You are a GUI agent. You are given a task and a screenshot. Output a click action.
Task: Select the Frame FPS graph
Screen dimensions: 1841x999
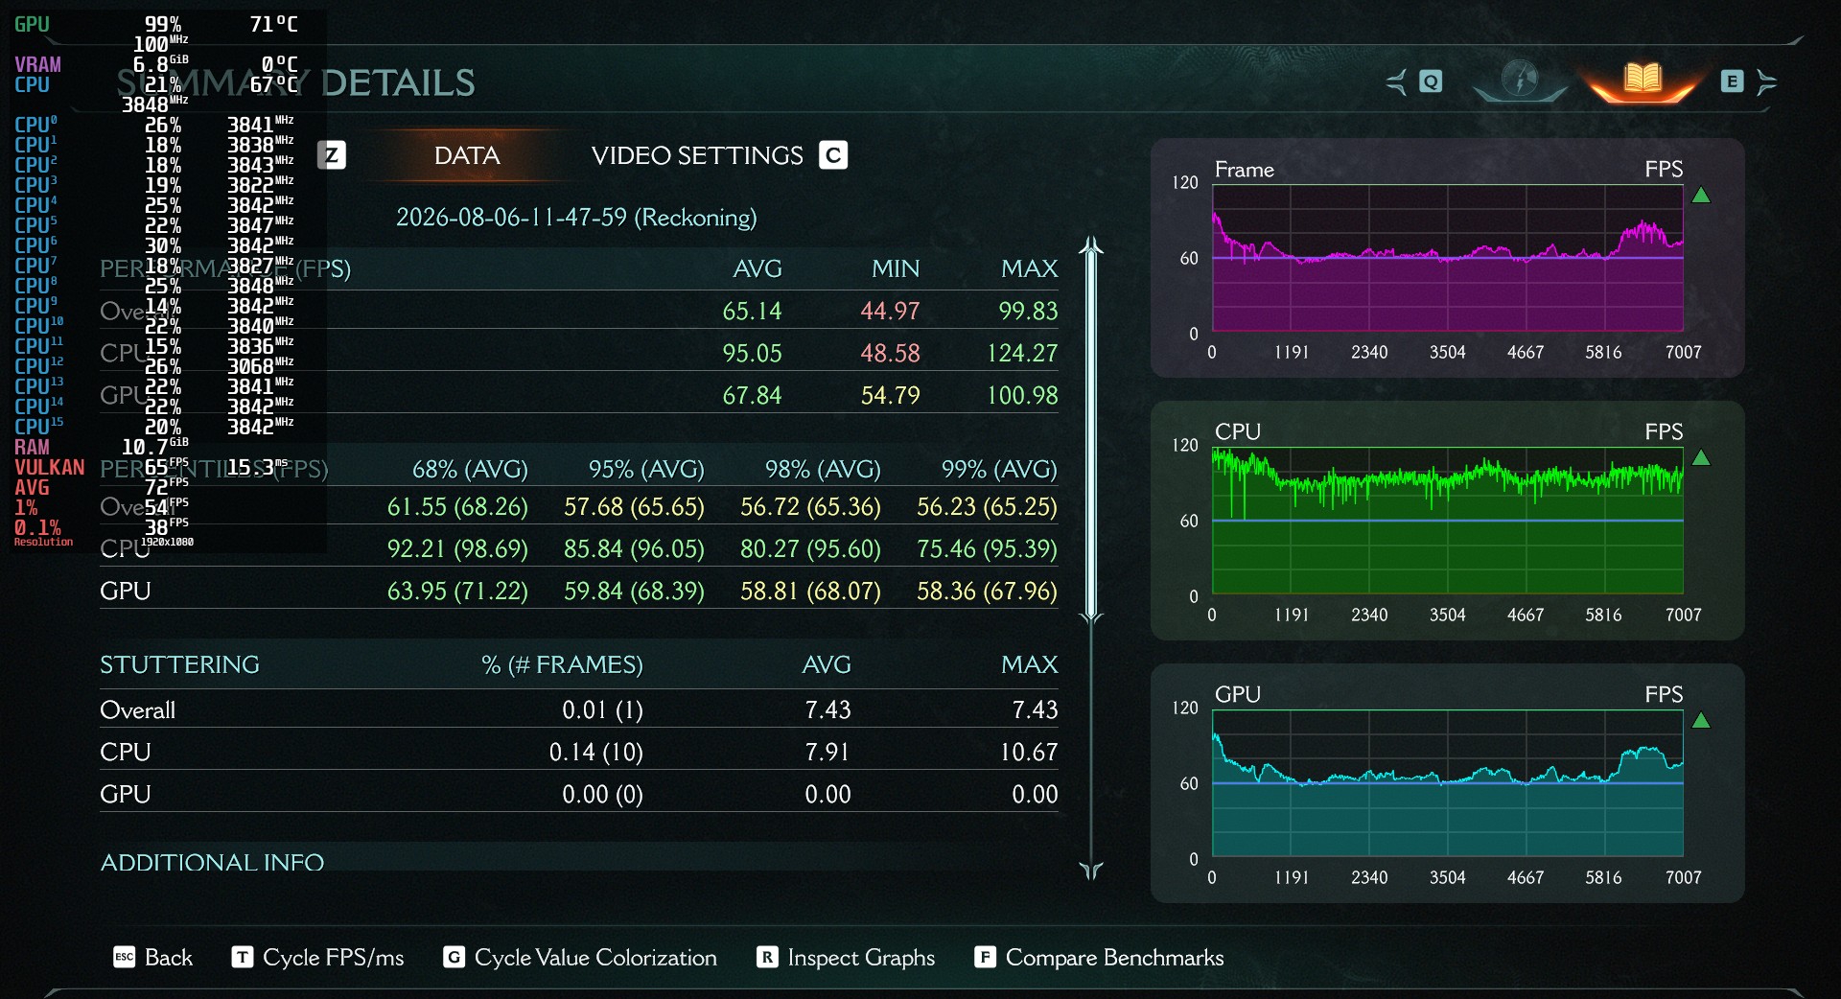coord(1447,258)
